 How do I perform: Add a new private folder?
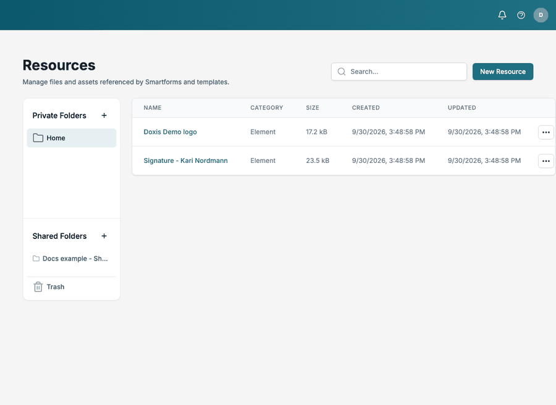click(x=104, y=115)
